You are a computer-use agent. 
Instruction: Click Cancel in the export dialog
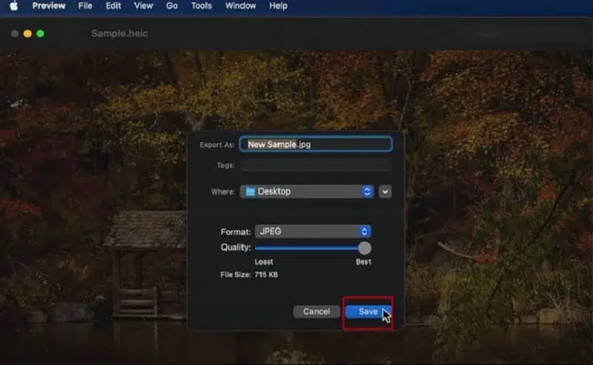click(317, 312)
